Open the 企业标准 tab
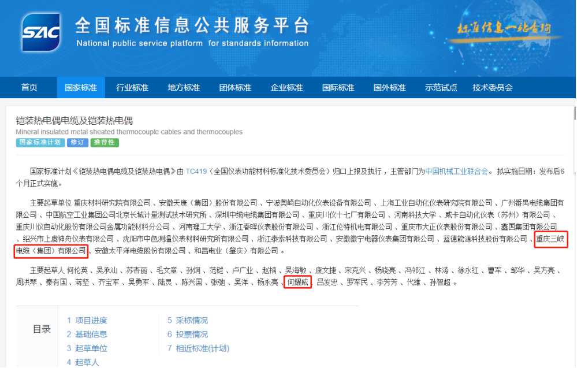 286,88
